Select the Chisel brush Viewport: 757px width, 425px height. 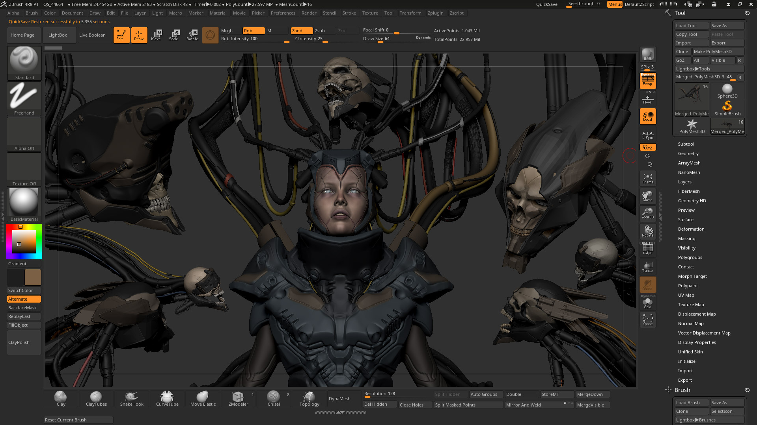[x=274, y=399]
